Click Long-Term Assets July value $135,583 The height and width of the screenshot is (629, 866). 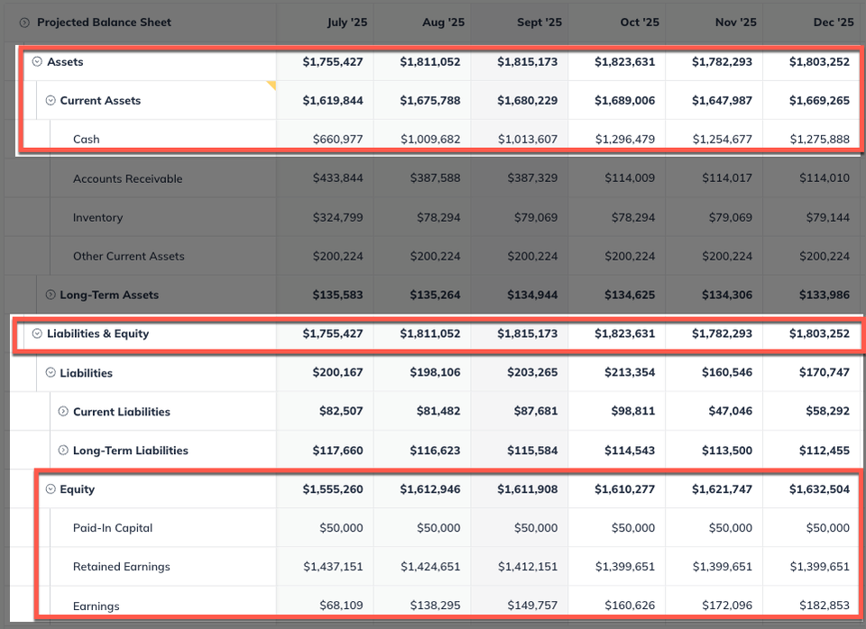pos(337,295)
